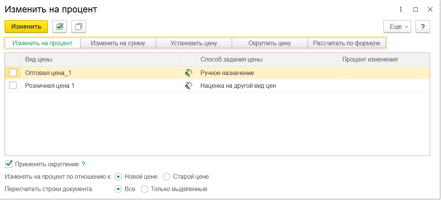Click rounding hint question mark link

pos(84,164)
